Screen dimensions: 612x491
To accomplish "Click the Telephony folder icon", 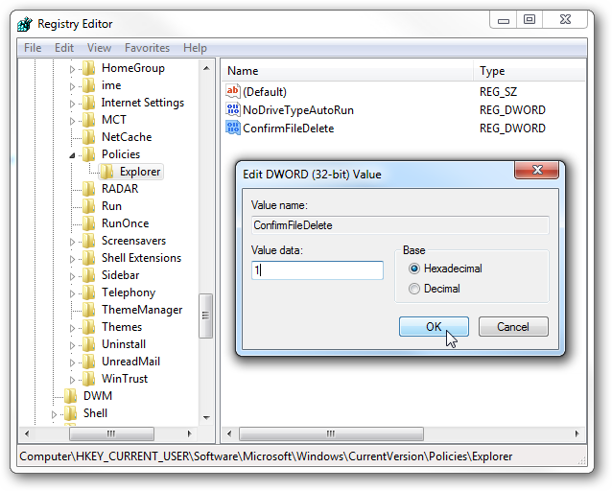I will (89, 292).
